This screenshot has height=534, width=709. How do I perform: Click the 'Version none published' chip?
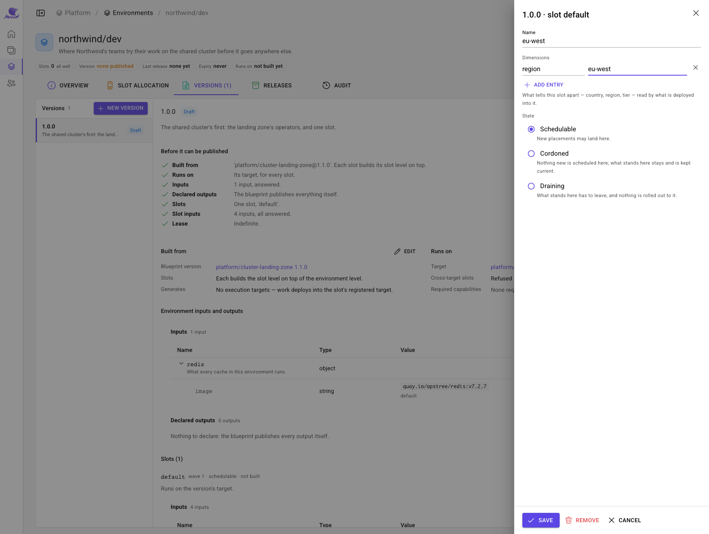(x=106, y=66)
